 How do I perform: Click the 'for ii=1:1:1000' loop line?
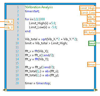tap(35, 19)
